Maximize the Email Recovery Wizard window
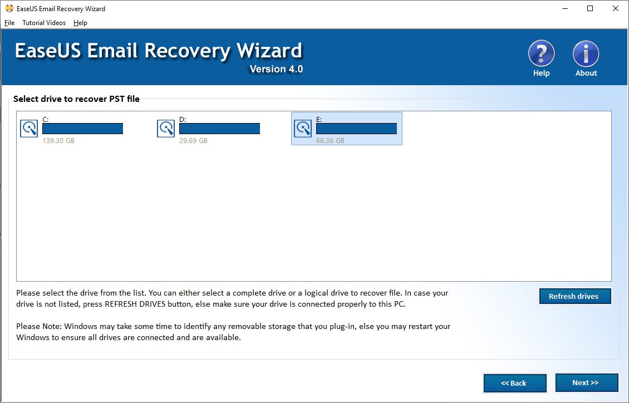 (x=590, y=8)
